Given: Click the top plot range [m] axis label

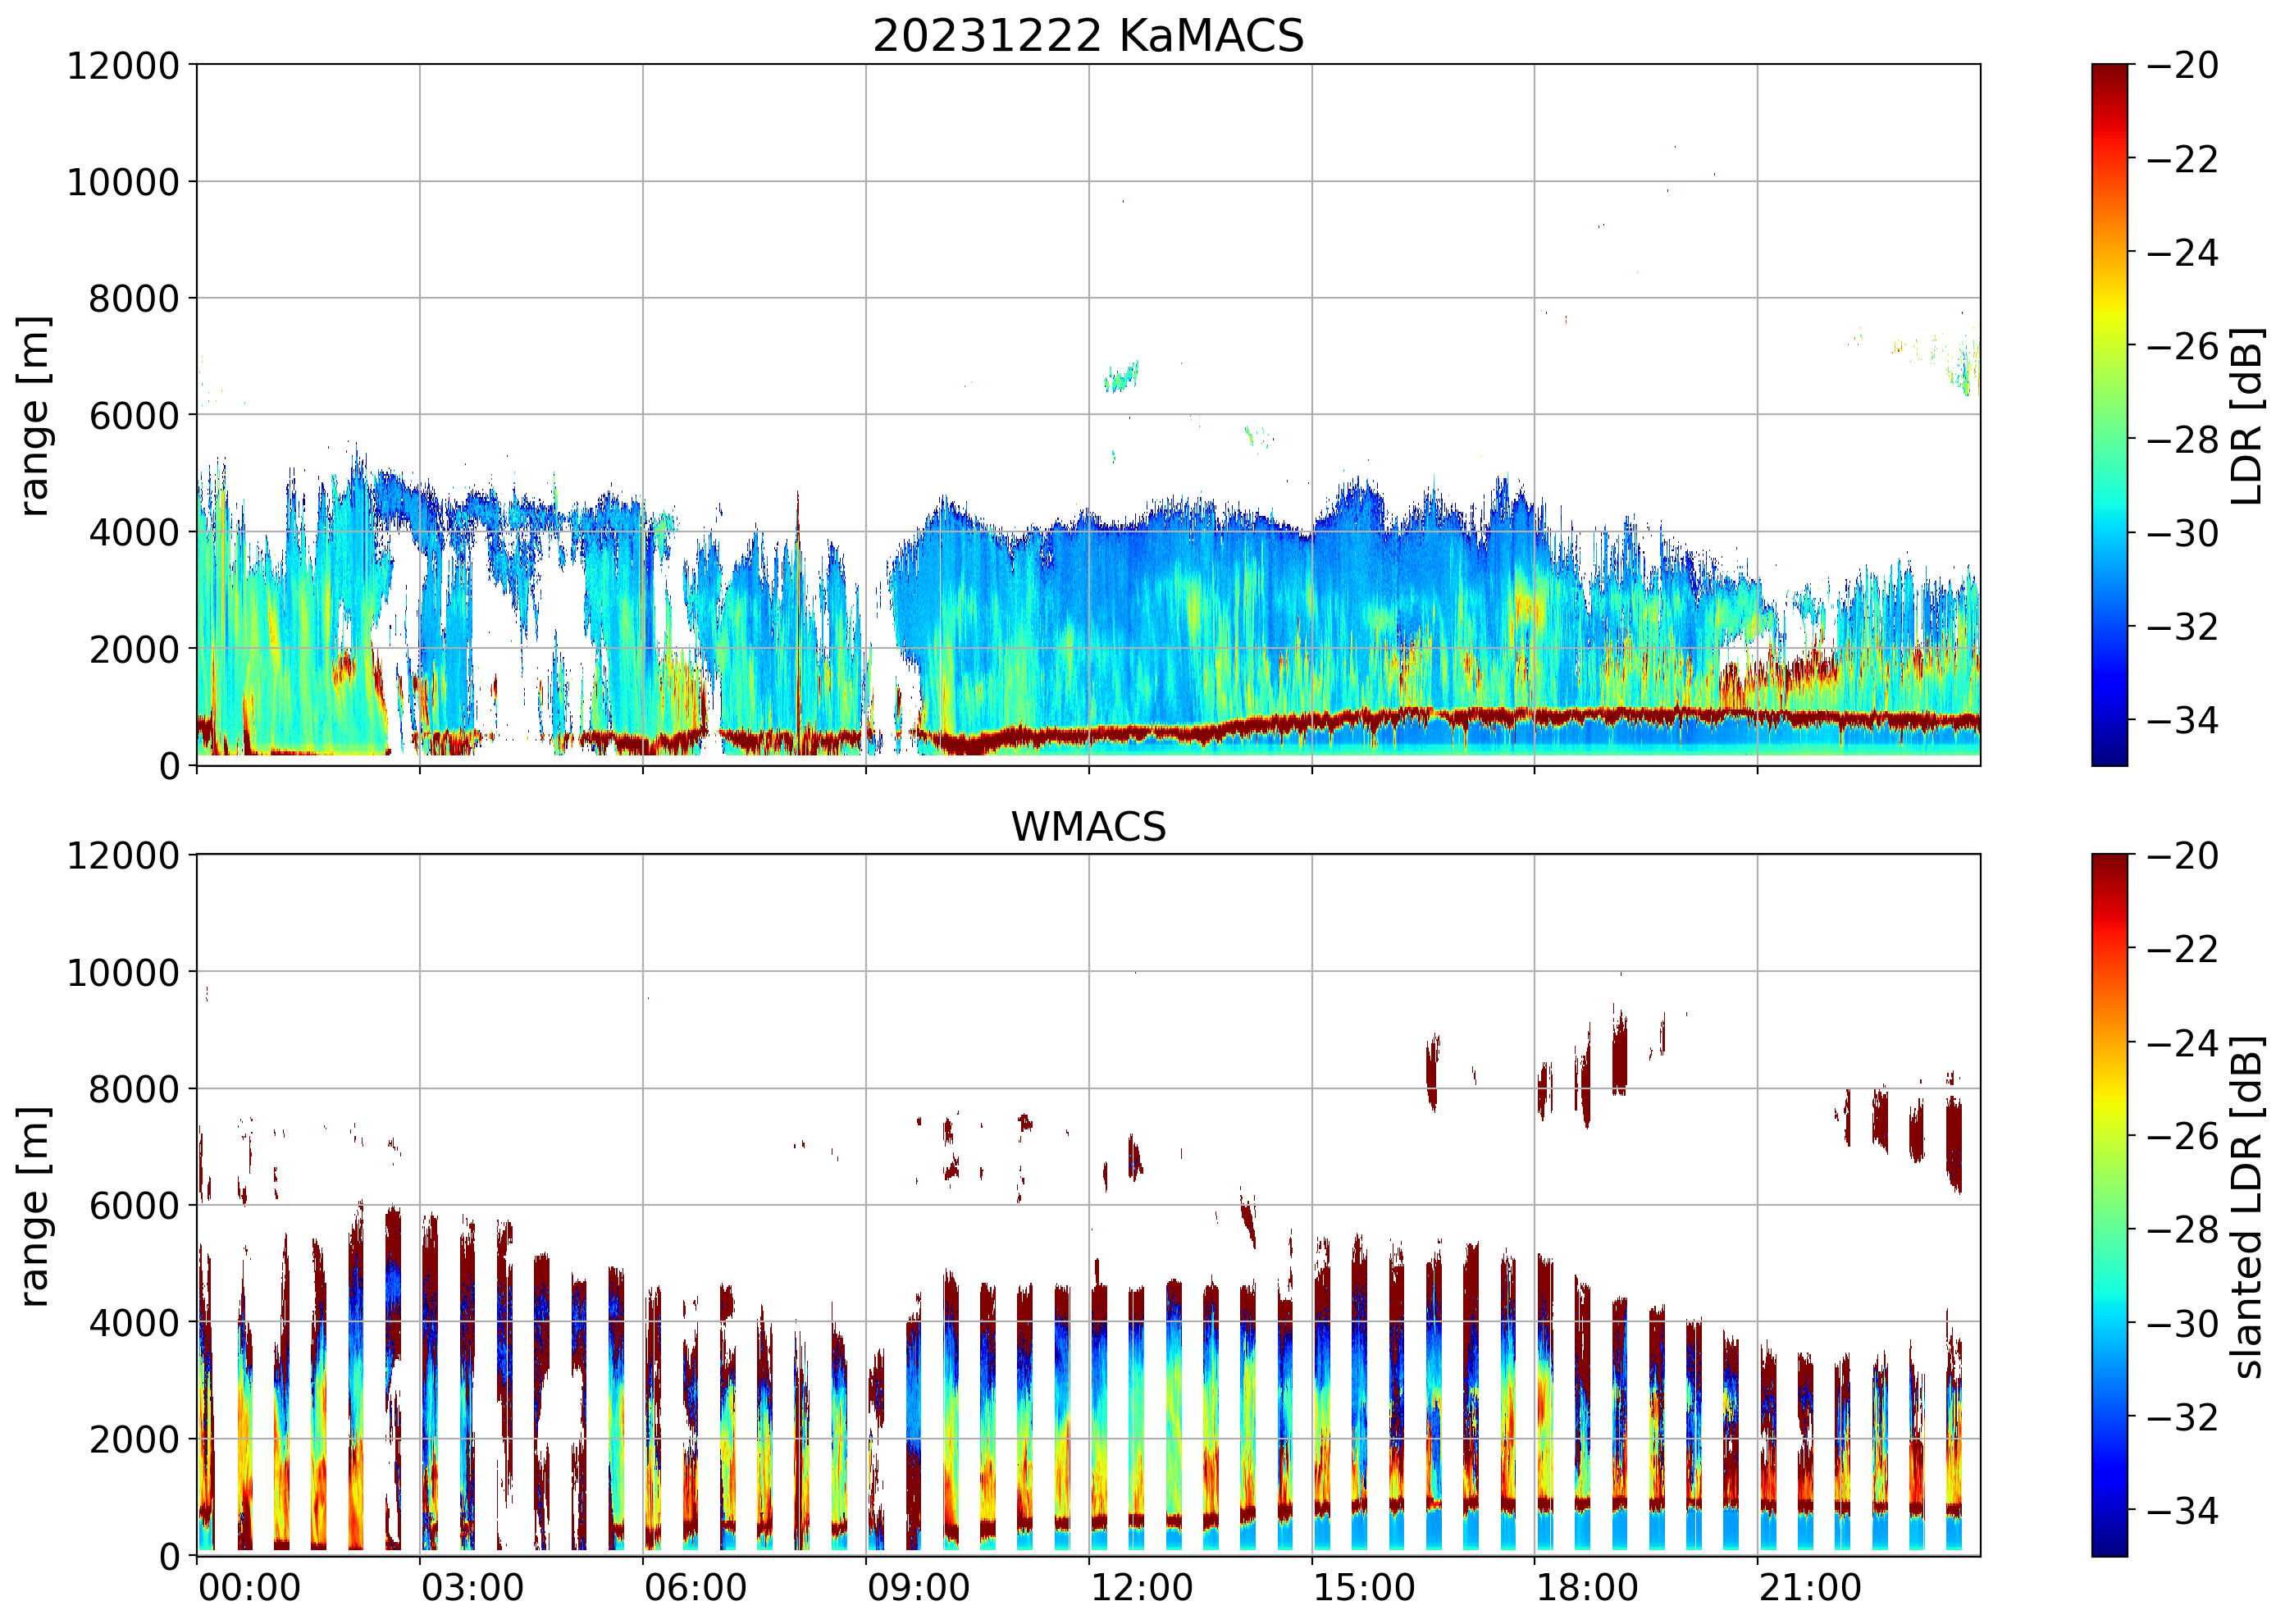Looking at the screenshot, I should pyautogui.click(x=34, y=415).
